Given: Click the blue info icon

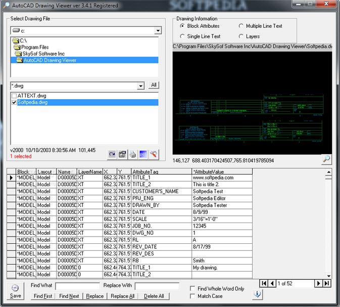Looking at the screenshot, I should pyautogui.click(x=258, y=294).
